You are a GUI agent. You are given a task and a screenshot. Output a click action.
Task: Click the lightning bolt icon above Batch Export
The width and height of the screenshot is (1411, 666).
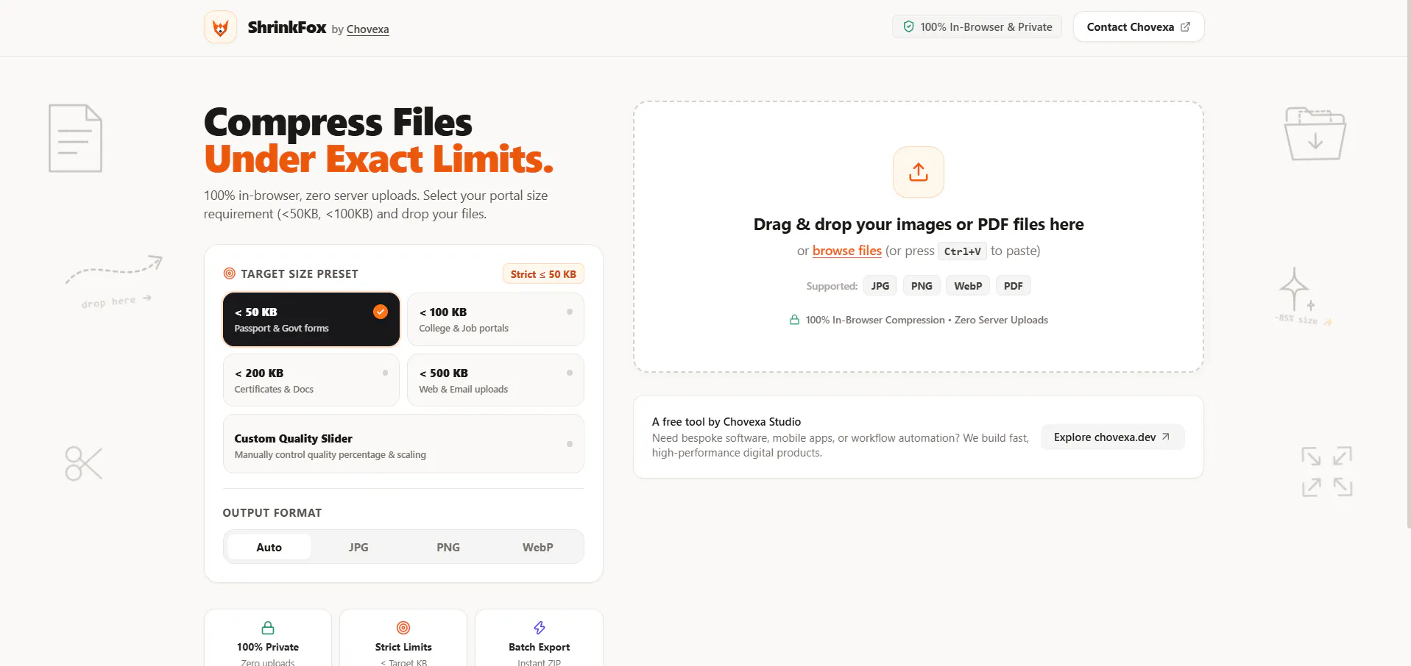540,628
